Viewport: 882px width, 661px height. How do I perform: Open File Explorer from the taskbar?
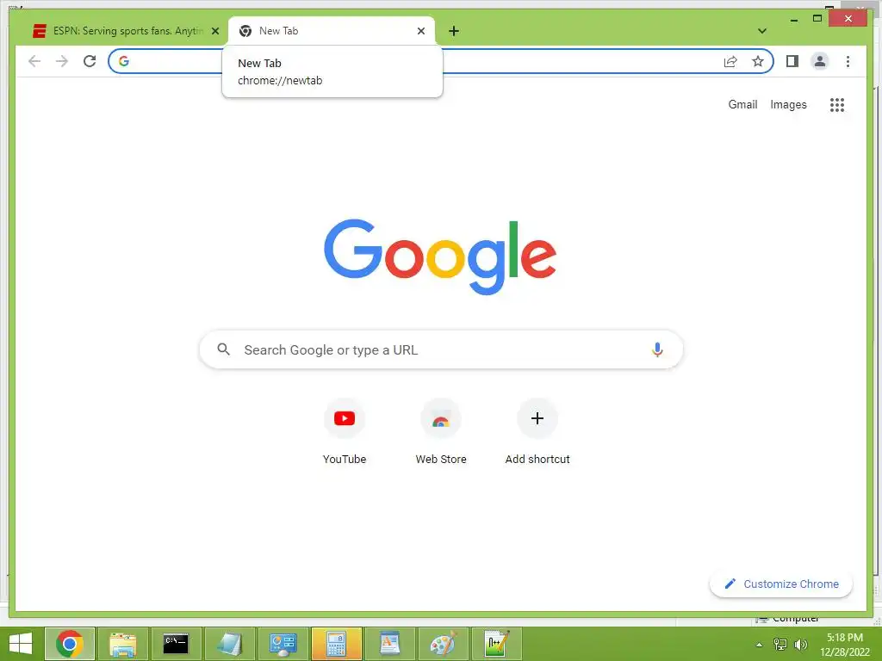(x=122, y=644)
